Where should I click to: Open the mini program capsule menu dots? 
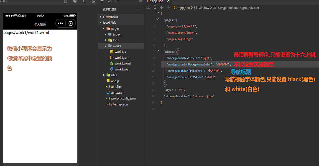click(60, 23)
